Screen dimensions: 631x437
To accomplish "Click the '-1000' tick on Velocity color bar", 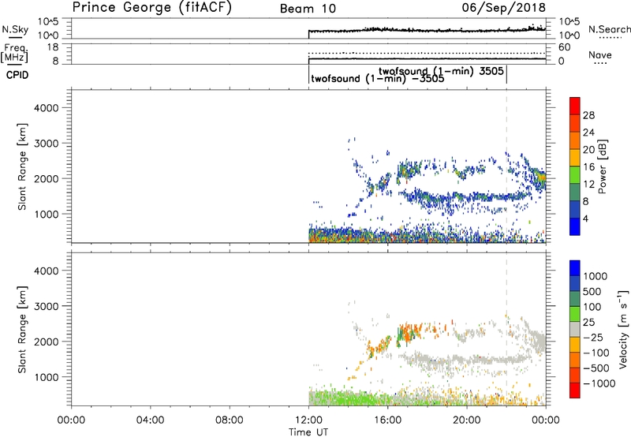I will (x=599, y=383).
